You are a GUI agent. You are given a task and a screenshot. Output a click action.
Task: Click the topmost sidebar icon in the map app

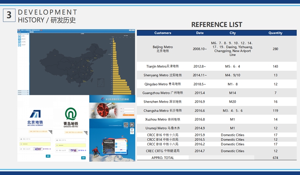click(x=19, y=36)
